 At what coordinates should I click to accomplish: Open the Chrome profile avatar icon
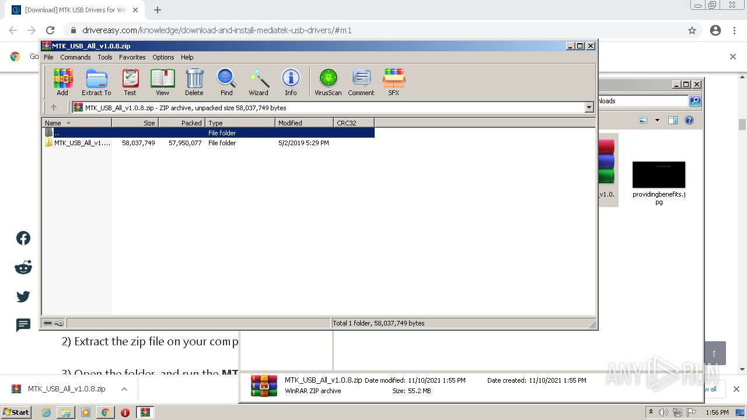(x=715, y=30)
